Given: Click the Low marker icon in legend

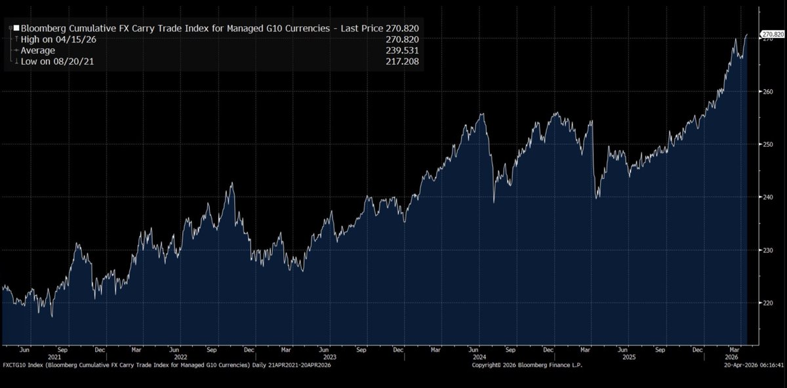Looking at the screenshot, I should (16, 62).
